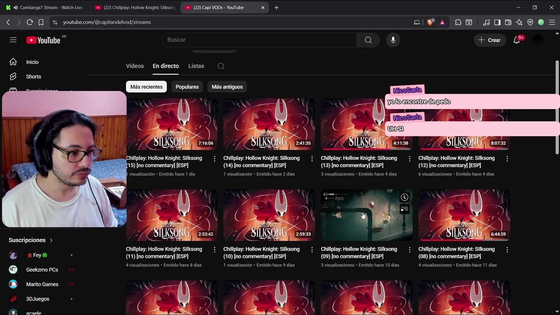Search within the channel via magnifier icon

coord(221,66)
